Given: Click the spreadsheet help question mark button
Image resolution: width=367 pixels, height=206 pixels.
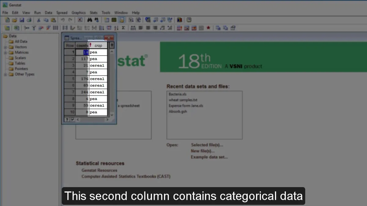Looking at the screenshot, I should pyautogui.click(x=67, y=120).
